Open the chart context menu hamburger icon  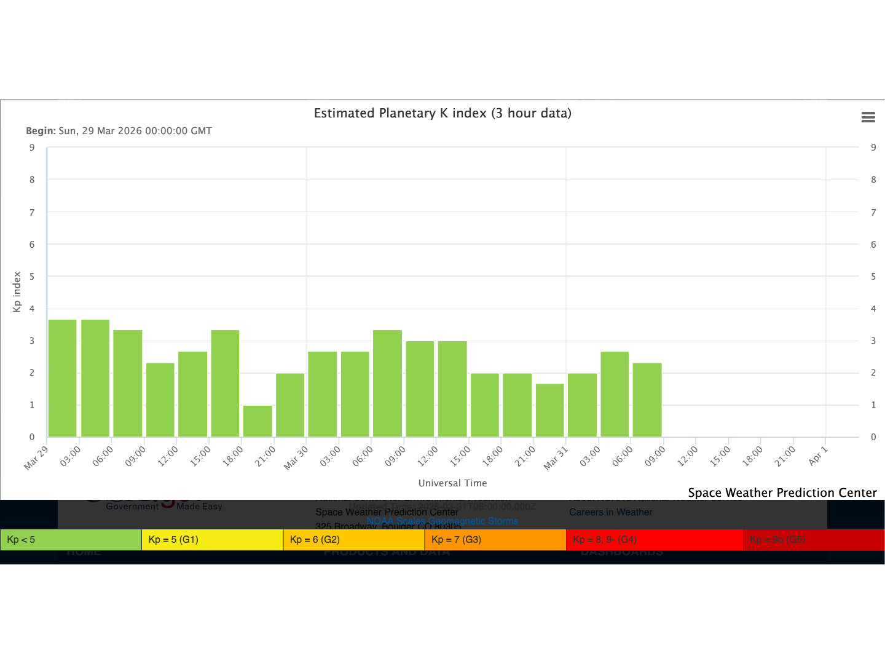(868, 117)
